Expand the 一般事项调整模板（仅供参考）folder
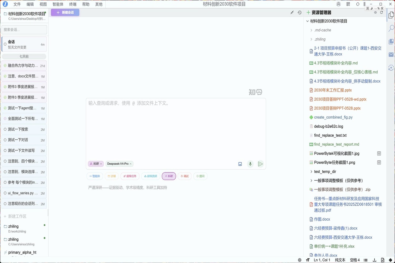395x263 pixels. [x=311, y=181]
